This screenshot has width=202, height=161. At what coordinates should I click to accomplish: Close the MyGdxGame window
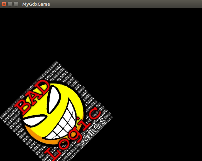point(4,4)
